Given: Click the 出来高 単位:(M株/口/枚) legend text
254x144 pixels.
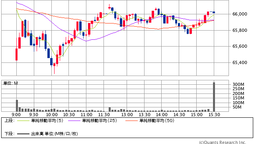Looking at the screenshot, I should click(55, 134).
